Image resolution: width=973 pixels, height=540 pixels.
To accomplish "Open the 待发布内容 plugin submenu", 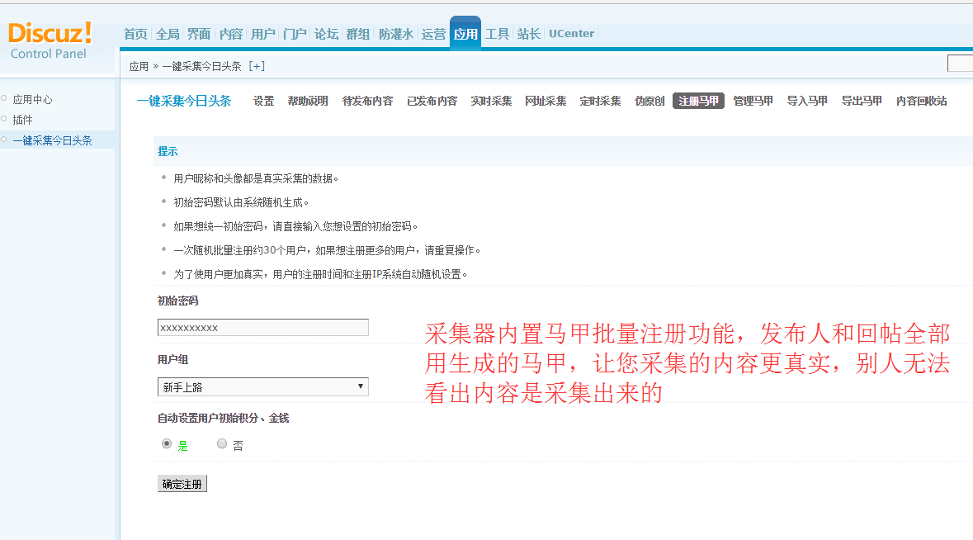I will [x=368, y=101].
